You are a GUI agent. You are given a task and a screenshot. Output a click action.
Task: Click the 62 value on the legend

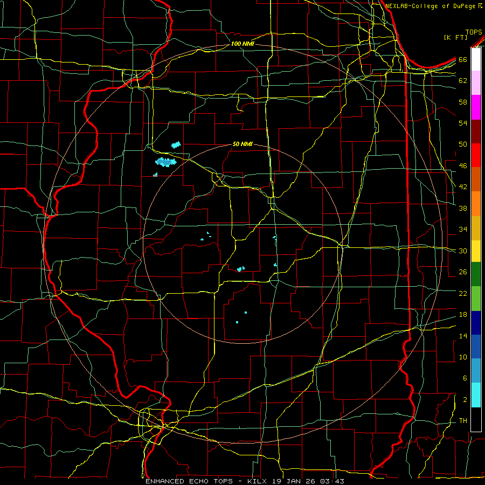(x=463, y=81)
